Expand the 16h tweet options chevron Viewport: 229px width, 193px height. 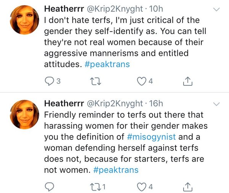pyautogui.click(x=216, y=104)
